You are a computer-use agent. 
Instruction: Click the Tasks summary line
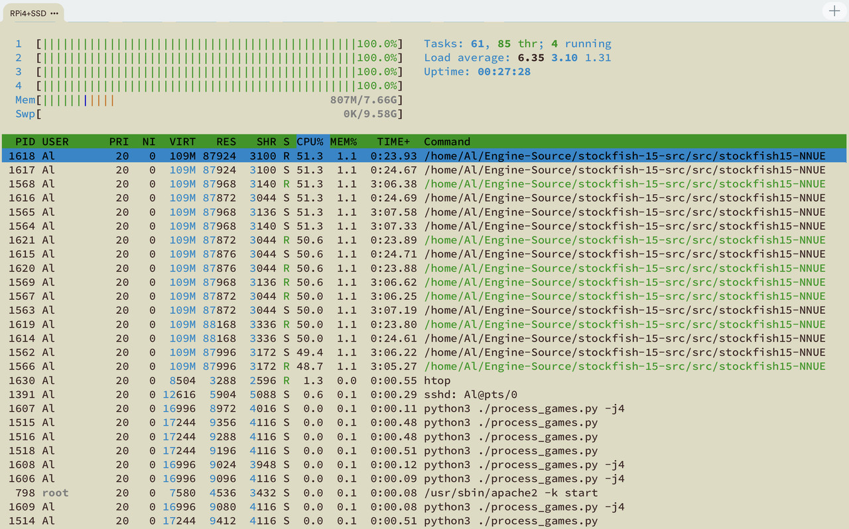tap(517, 44)
